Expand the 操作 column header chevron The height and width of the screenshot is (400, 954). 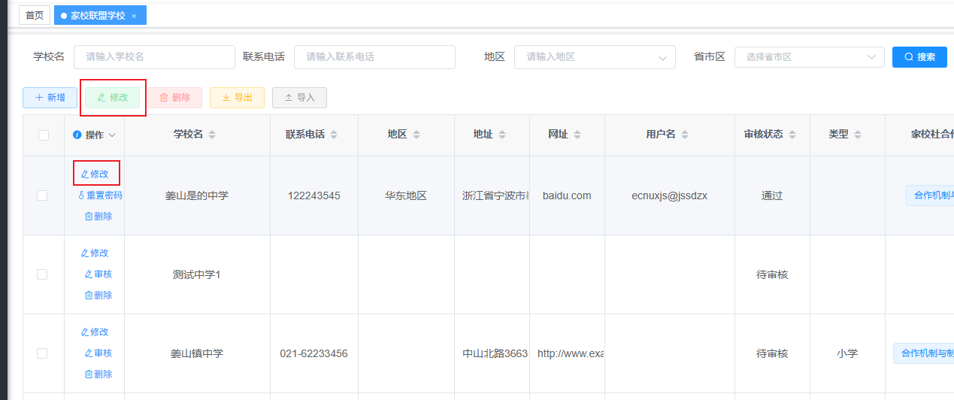coord(113,135)
